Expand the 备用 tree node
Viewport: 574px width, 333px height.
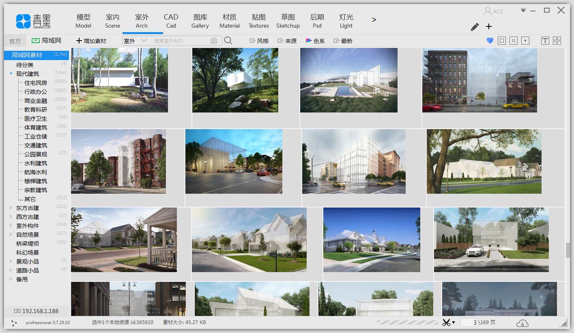[x=11, y=279]
